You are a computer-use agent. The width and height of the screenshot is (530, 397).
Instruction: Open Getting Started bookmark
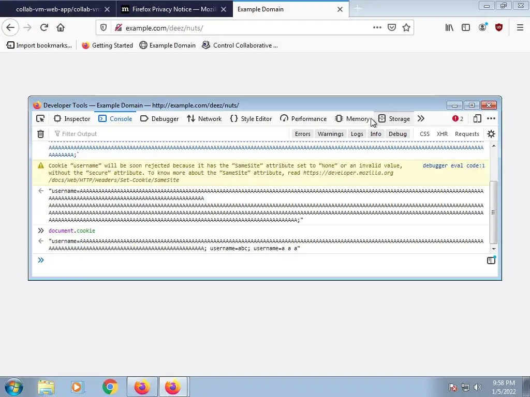point(108,45)
